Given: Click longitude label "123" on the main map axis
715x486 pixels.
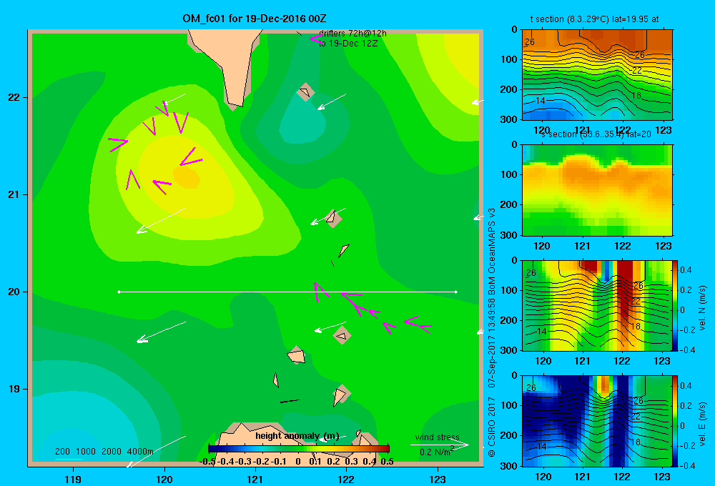Looking at the screenshot, I should point(438,479).
